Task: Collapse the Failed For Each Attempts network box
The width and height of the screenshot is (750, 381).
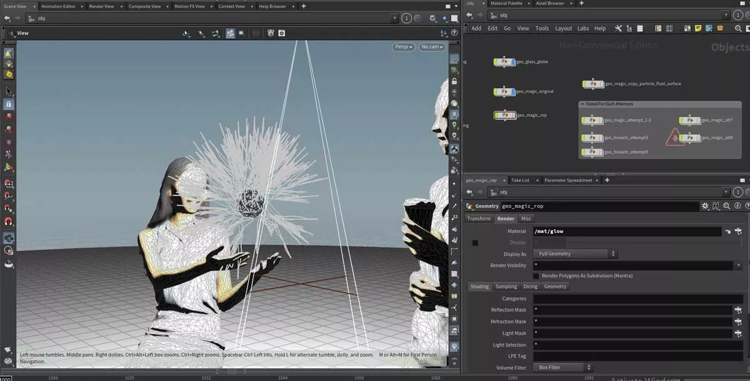Action: [582, 104]
